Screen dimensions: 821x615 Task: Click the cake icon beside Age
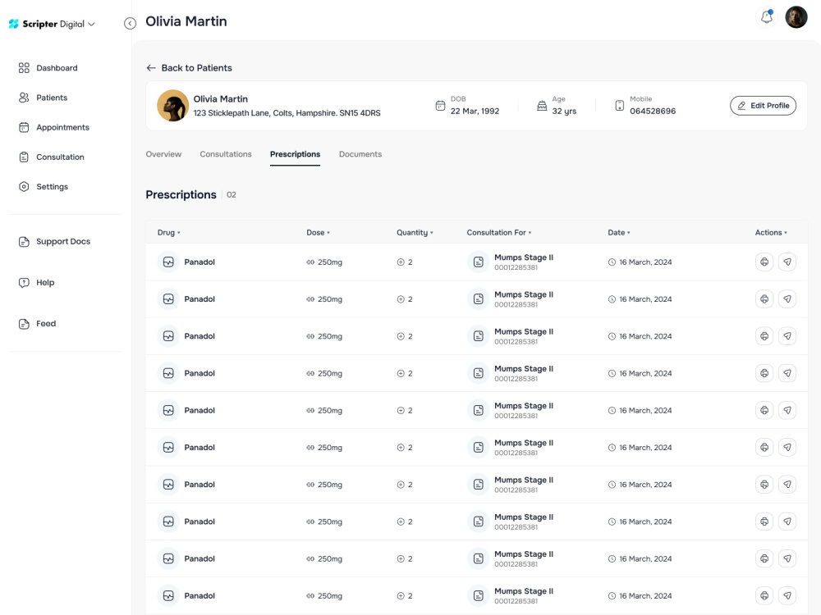pos(542,106)
